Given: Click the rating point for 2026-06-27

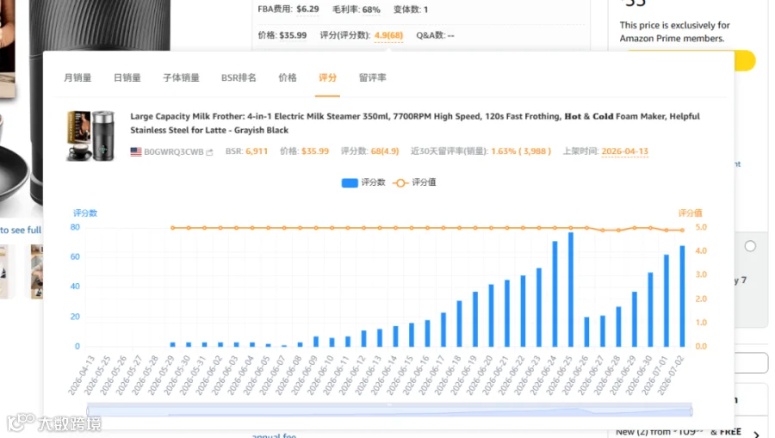Looking at the screenshot, I should [603, 230].
